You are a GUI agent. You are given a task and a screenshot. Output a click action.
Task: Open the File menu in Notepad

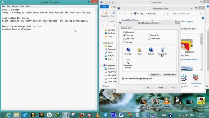tap(4, 6)
